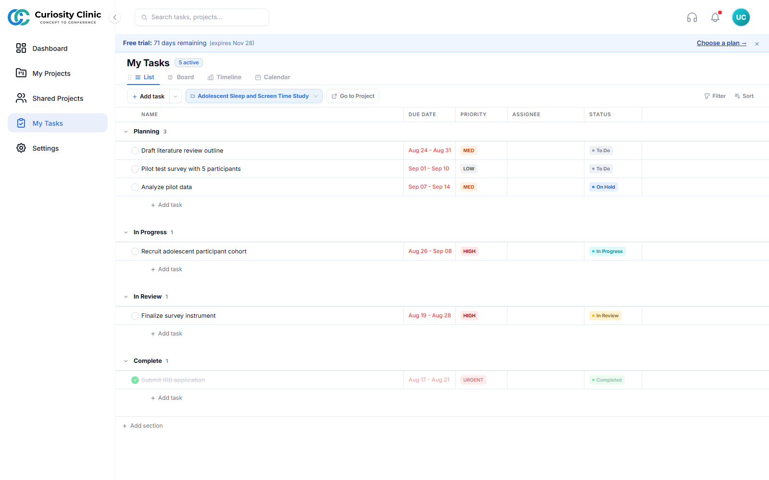769x480 pixels.
Task: Click Add section at the bottom
Action: [143, 426]
